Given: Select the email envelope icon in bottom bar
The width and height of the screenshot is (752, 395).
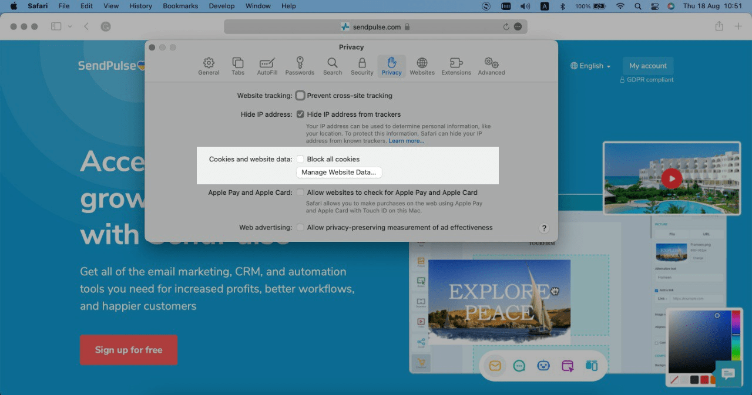Looking at the screenshot, I should [495, 366].
